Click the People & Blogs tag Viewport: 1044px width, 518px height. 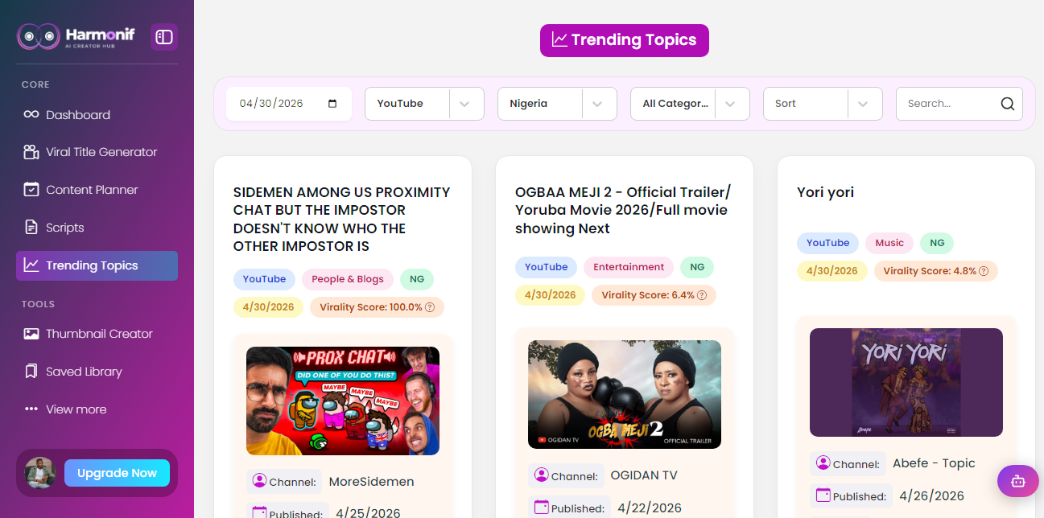click(x=348, y=279)
